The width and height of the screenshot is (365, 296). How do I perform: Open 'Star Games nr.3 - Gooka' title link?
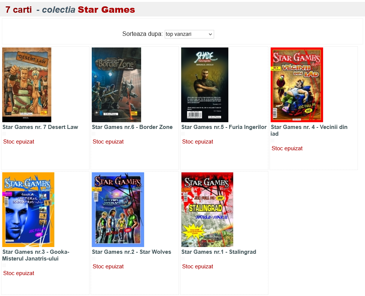[36, 255]
